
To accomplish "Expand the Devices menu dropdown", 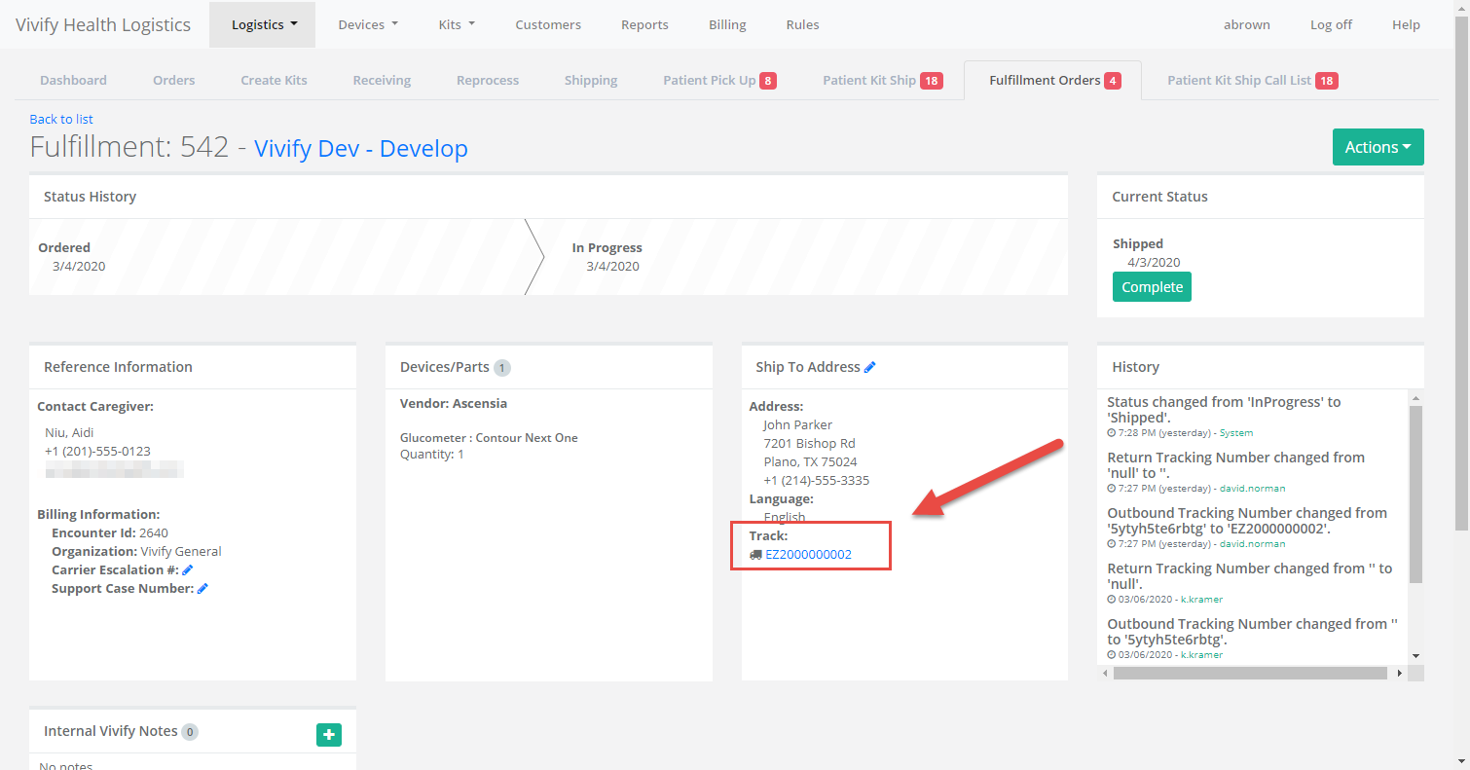I will 367,24.
